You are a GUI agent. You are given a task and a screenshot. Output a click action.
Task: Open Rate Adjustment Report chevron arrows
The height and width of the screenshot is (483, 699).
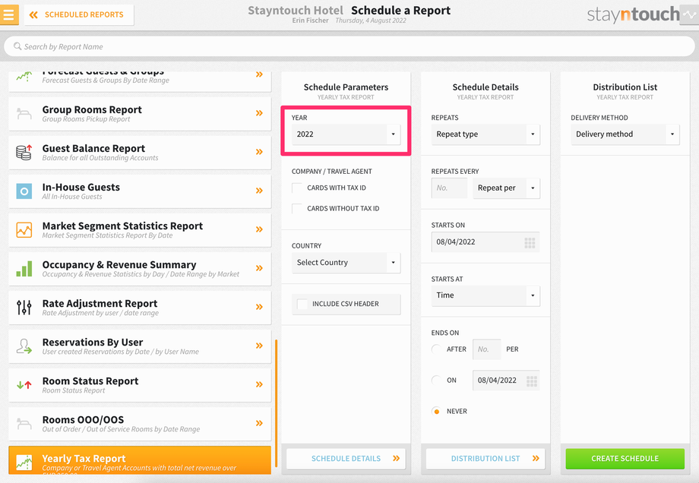pyautogui.click(x=259, y=307)
